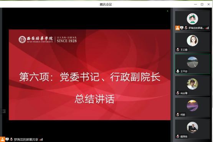
Task: Click screen-share icon on 罗海芸's participant tile
Action: coord(182,28)
